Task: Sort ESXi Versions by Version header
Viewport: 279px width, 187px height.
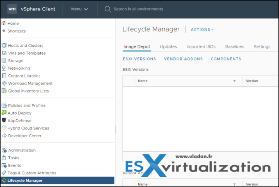Action: pyautogui.click(x=252, y=81)
